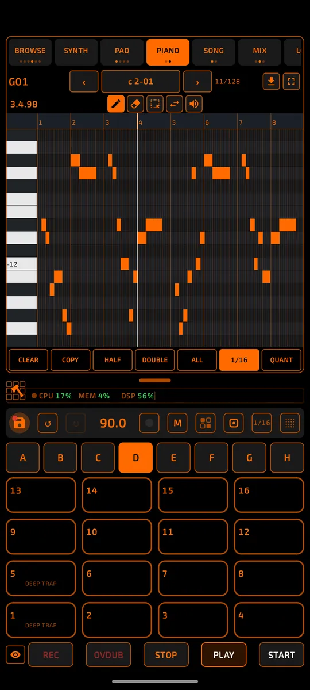Click the ALL button
Screen dimensions: 310x690
tap(197, 360)
